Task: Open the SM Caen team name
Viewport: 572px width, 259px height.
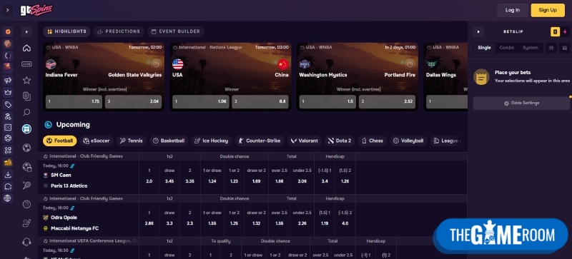Action: pyautogui.click(x=61, y=176)
